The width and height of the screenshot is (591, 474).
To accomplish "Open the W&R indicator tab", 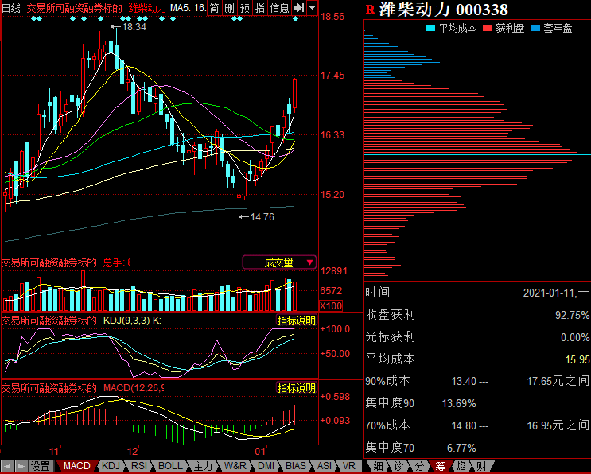I will (235, 466).
